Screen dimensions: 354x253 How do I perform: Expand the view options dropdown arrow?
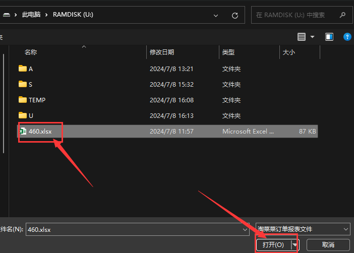tap(313, 37)
